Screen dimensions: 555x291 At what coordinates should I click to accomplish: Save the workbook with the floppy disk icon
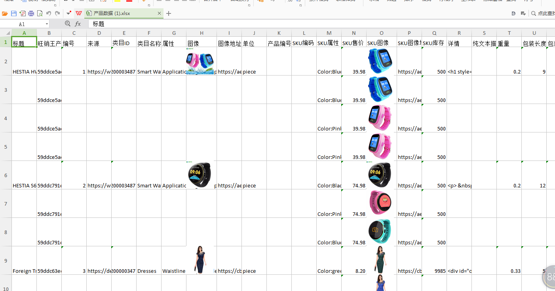(14, 13)
